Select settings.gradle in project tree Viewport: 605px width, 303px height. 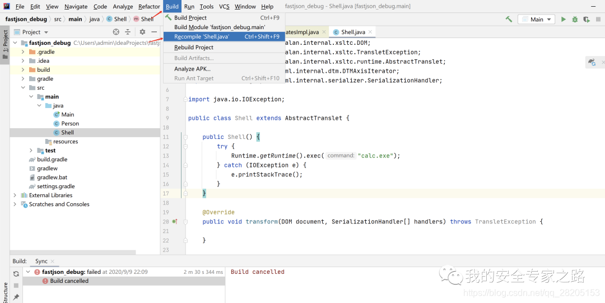tap(55, 187)
